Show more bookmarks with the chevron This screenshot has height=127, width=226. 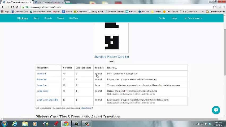[x=203, y=11]
